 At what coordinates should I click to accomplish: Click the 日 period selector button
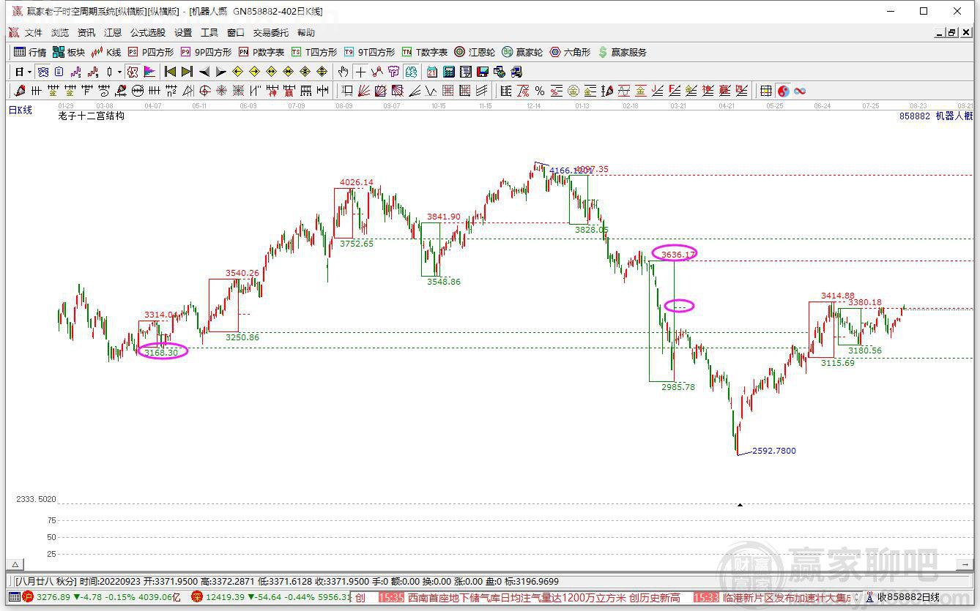coord(19,72)
